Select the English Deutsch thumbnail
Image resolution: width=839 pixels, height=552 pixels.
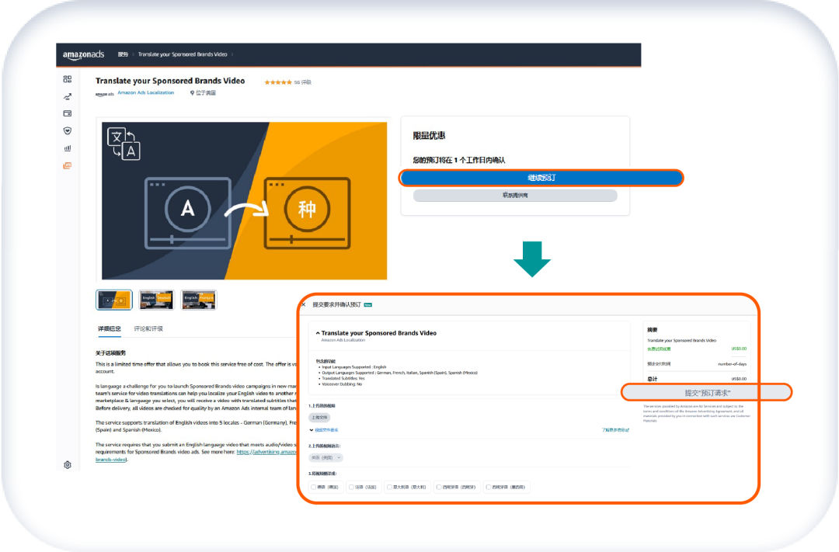click(156, 300)
